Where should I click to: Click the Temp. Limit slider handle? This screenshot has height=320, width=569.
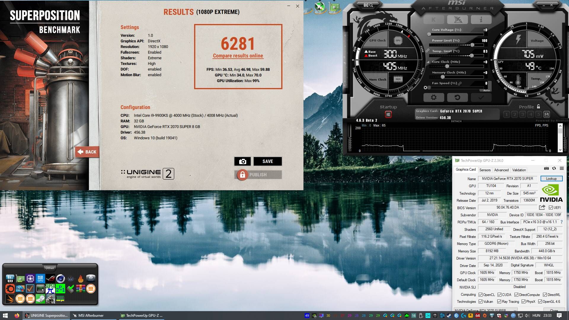tap(471, 56)
